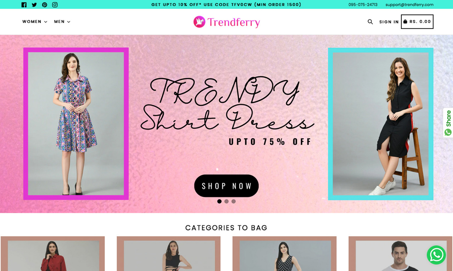Open the green WhatsApp chat bubble
This screenshot has height=271, width=453.
(x=436, y=255)
